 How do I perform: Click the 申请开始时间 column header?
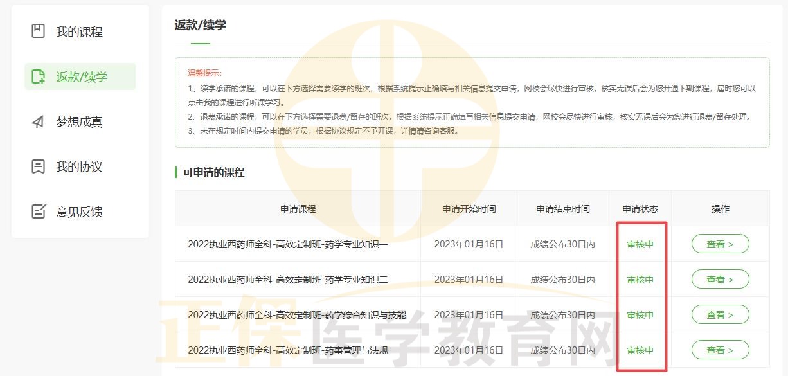(x=469, y=209)
